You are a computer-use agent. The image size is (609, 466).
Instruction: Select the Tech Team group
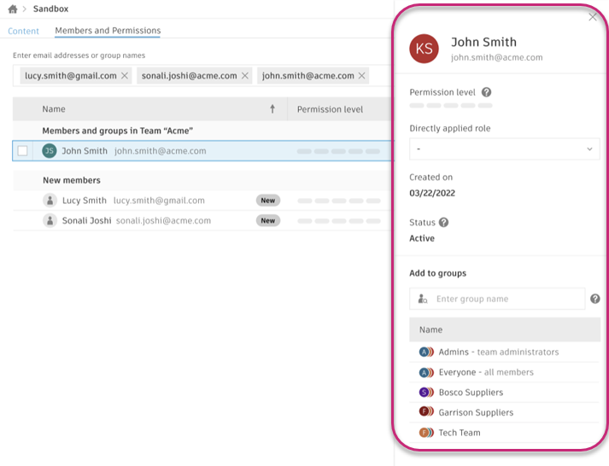(504, 433)
